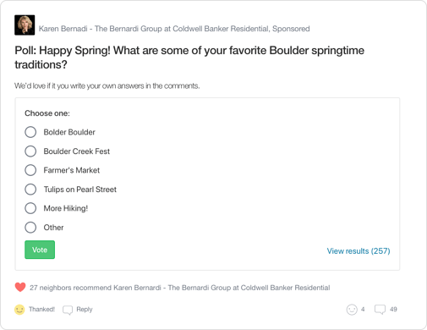Viewport: 427px width, 330px height.
Task: Select the Boulder Creek Fest option
Action: click(30, 151)
